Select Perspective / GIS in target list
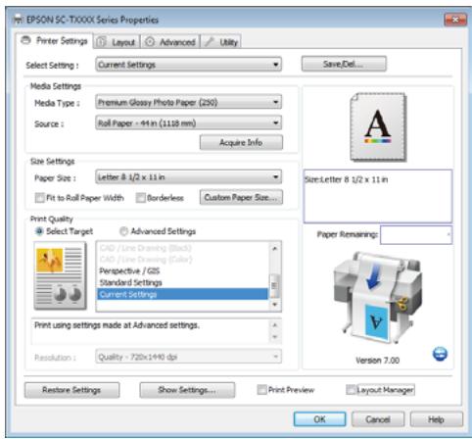The height and width of the screenshot is (439, 472). pyautogui.click(x=182, y=270)
